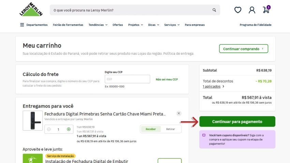Viewport: 290px width, 163px height.
Task: Click the quantity value field
Action: pos(58,129)
